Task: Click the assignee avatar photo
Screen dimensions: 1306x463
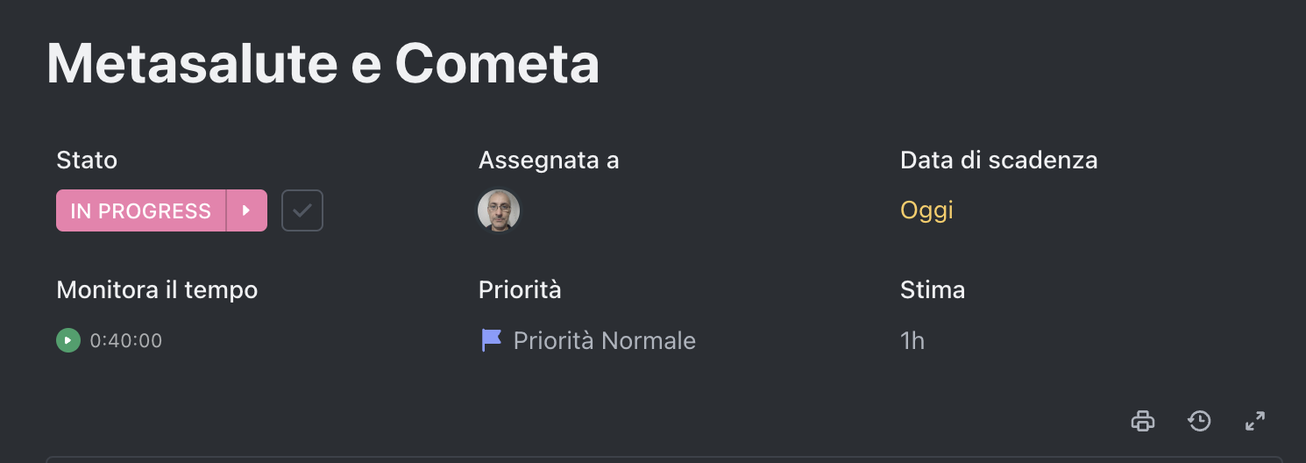Action: pyautogui.click(x=499, y=210)
